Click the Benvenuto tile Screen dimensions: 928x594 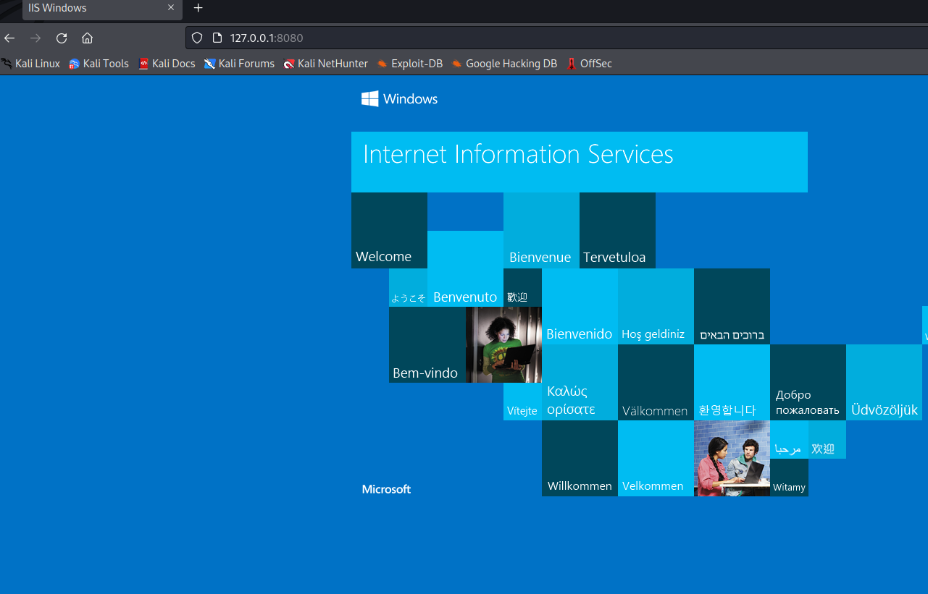(x=465, y=269)
